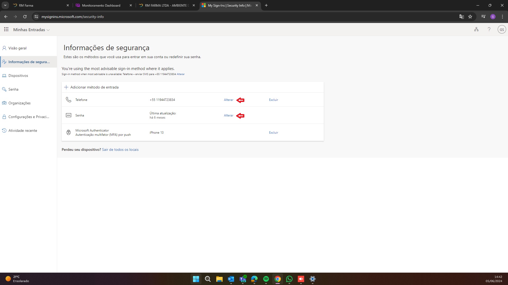This screenshot has height=285, width=508.
Task: Click Alterar for the Telefone method
Action: [x=228, y=100]
